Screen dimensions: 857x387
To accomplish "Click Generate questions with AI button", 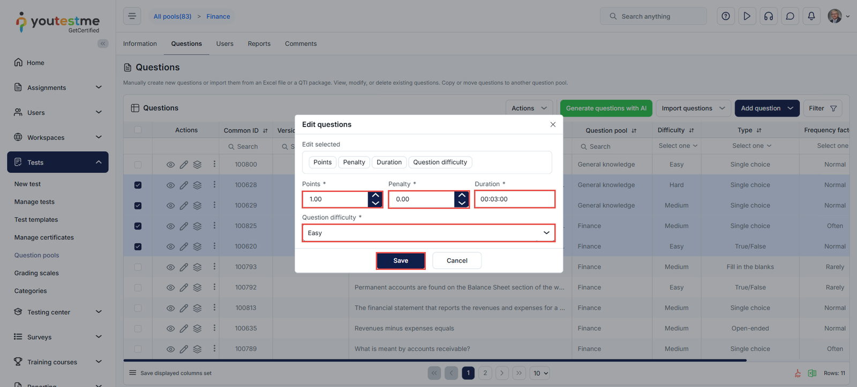I will (606, 108).
